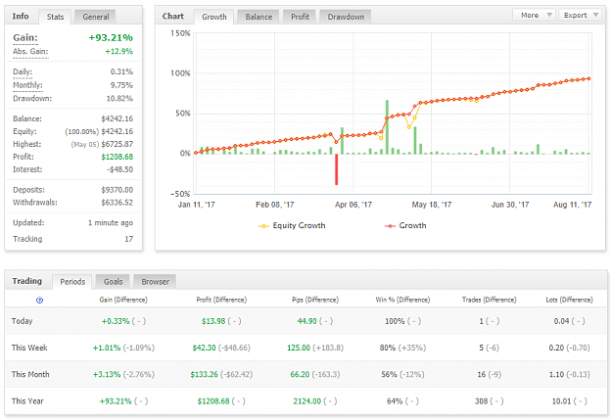Open the Goals tab
The image size is (612, 420).
[113, 282]
